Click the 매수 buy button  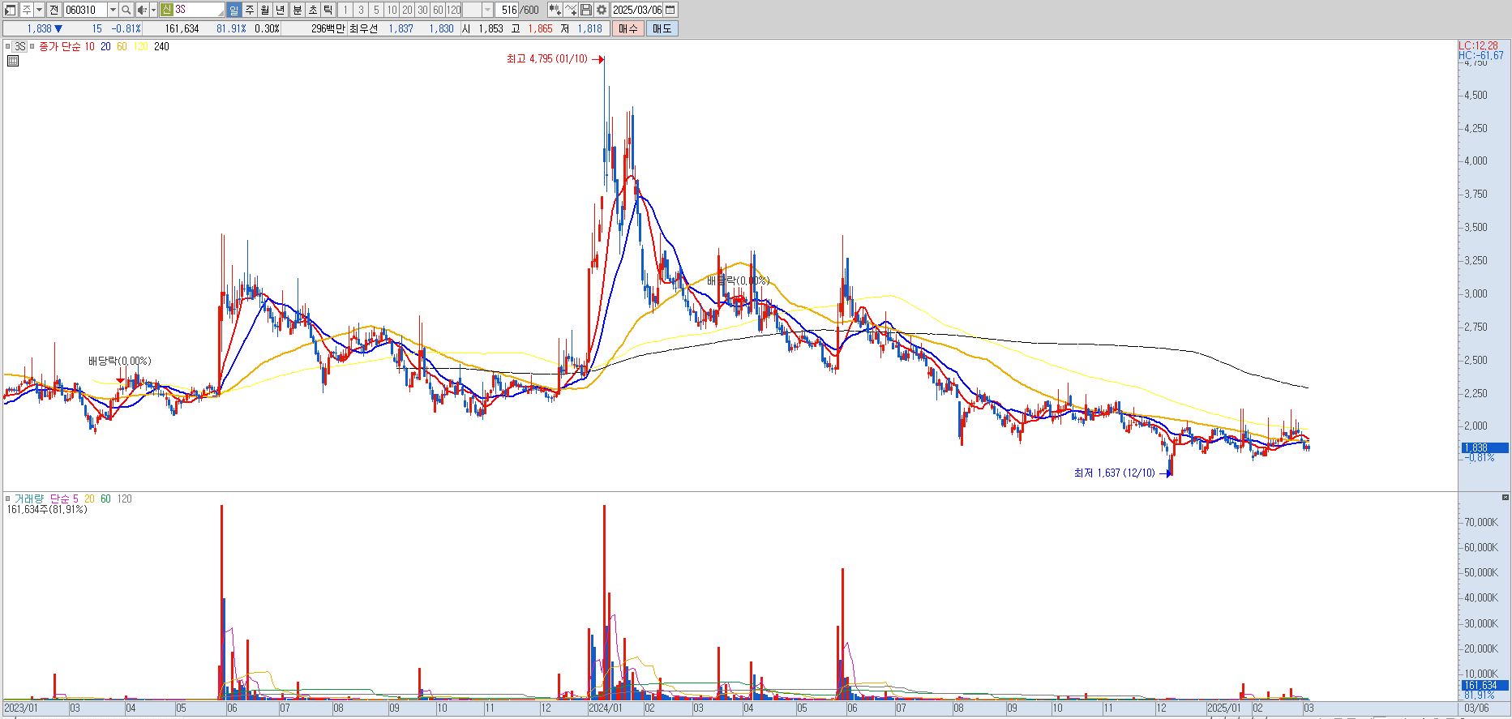click(x=628, y=28)
